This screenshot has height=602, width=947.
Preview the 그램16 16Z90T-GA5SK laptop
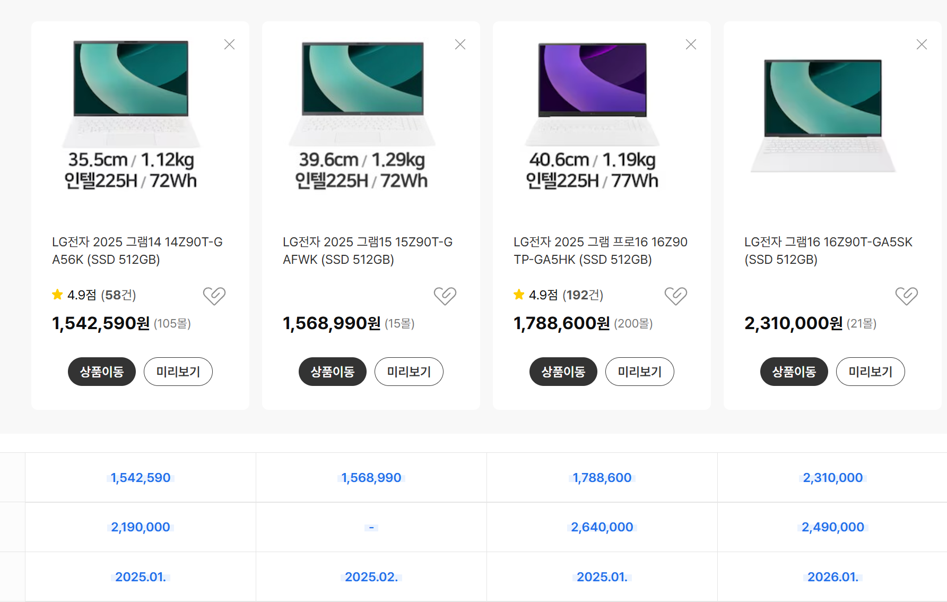pos(870,372)
